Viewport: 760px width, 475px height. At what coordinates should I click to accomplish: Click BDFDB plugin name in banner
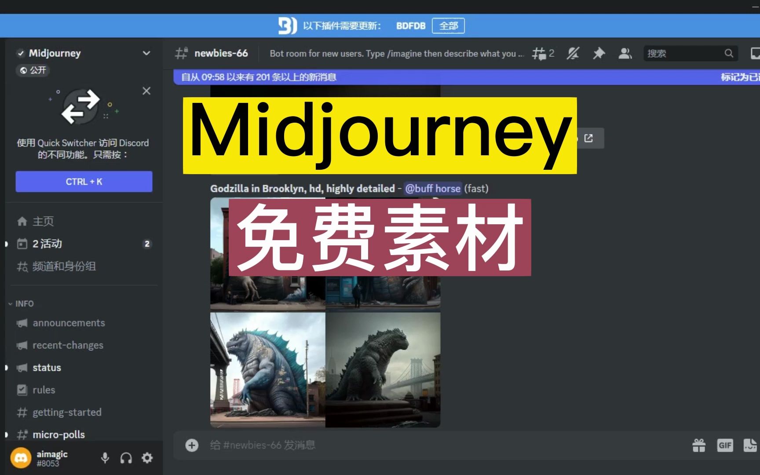tap(411, 26)
